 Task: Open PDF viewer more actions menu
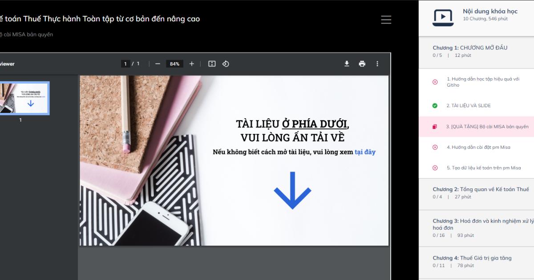377,64
